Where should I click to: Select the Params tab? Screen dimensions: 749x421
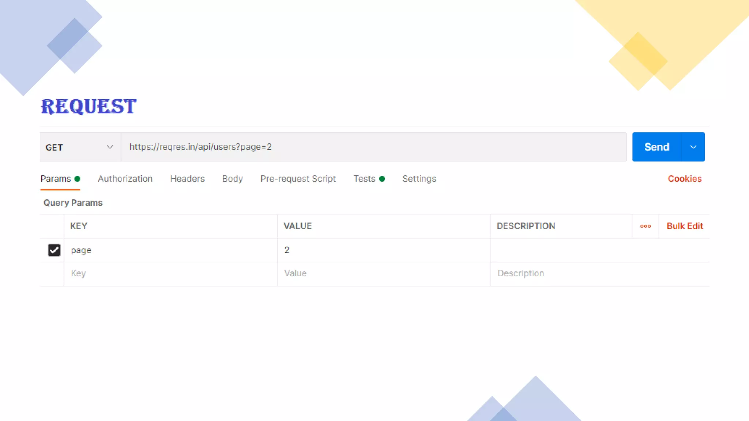click(56, 179)
